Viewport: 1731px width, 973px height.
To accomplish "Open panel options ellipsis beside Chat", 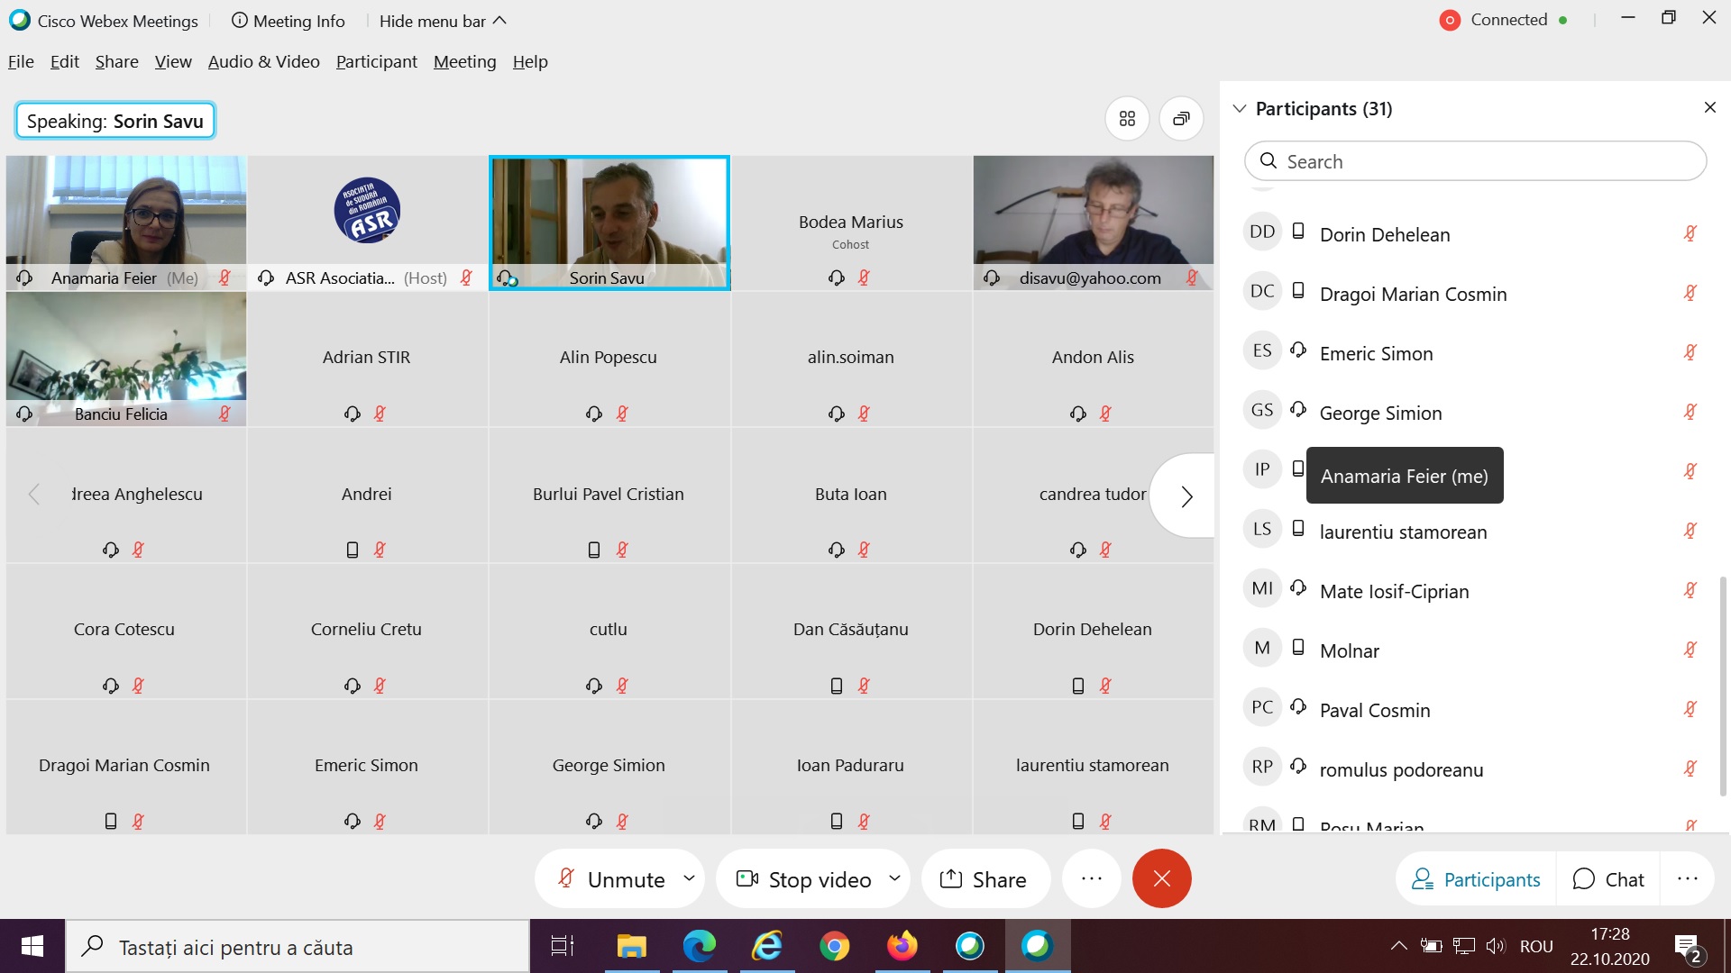I will tap(1687, 878).
